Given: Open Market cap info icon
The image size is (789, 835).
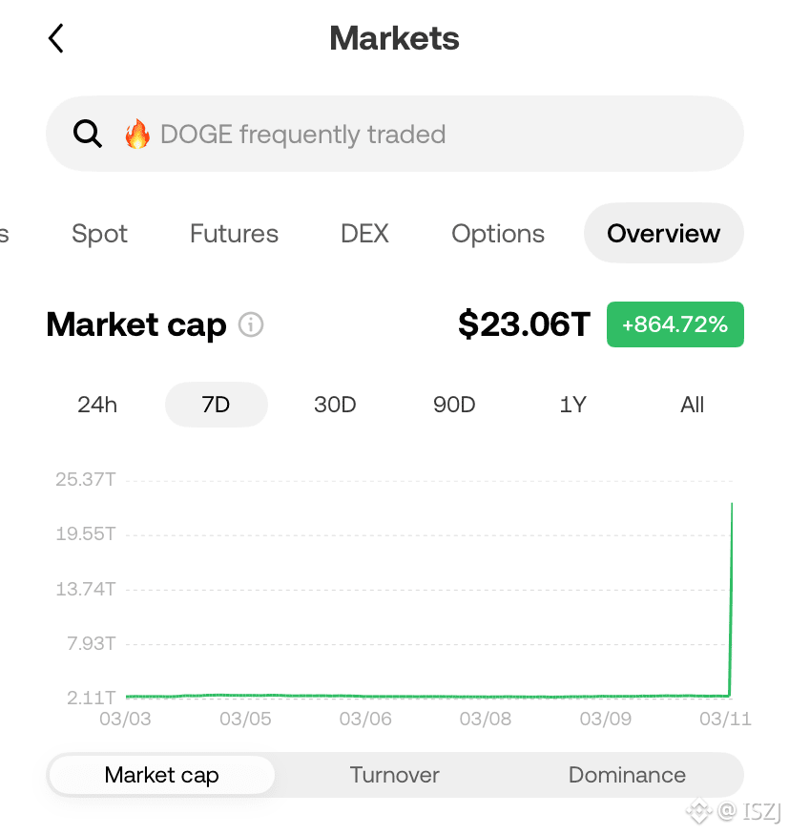Looking at the screenshot, I should click(251, 324).
